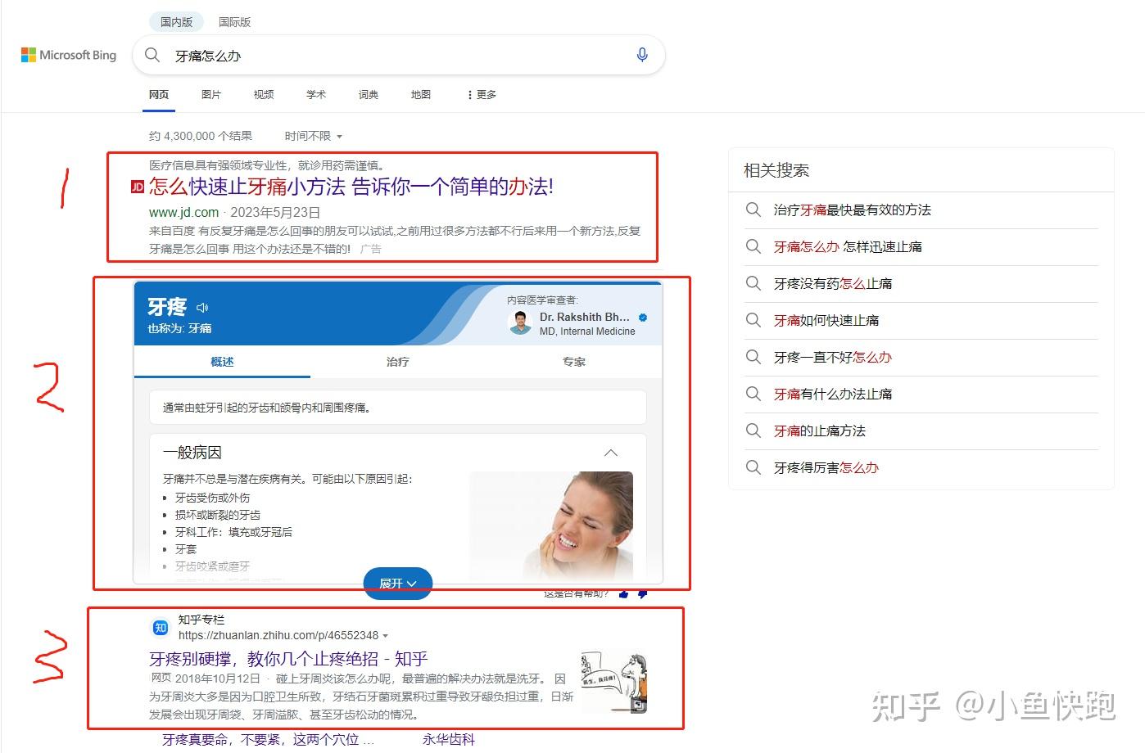Click the 相关搜索 heading
Image resolution: width=1145 pixels, height=753 pixels.
(776, 170)
